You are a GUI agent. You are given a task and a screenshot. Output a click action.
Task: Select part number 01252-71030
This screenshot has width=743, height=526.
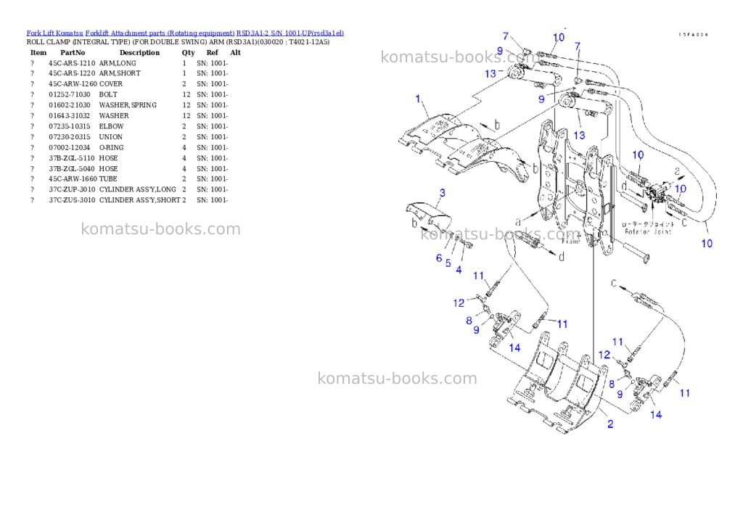pyautogui.click(x=70, y=95)
